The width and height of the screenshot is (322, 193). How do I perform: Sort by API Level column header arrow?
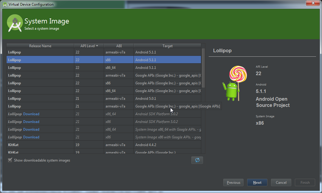click(x=97, y=46)
